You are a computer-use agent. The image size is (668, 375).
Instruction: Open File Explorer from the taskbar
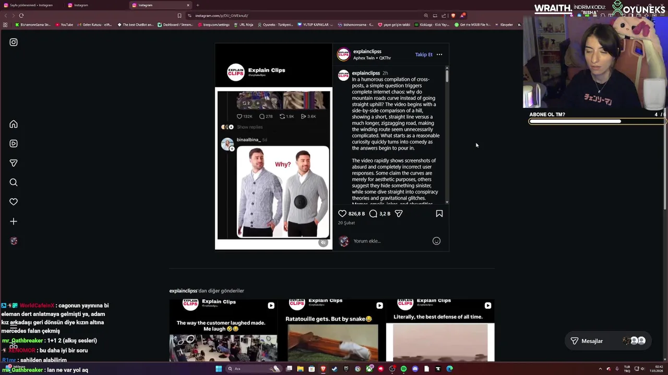[x=300, y=369]
